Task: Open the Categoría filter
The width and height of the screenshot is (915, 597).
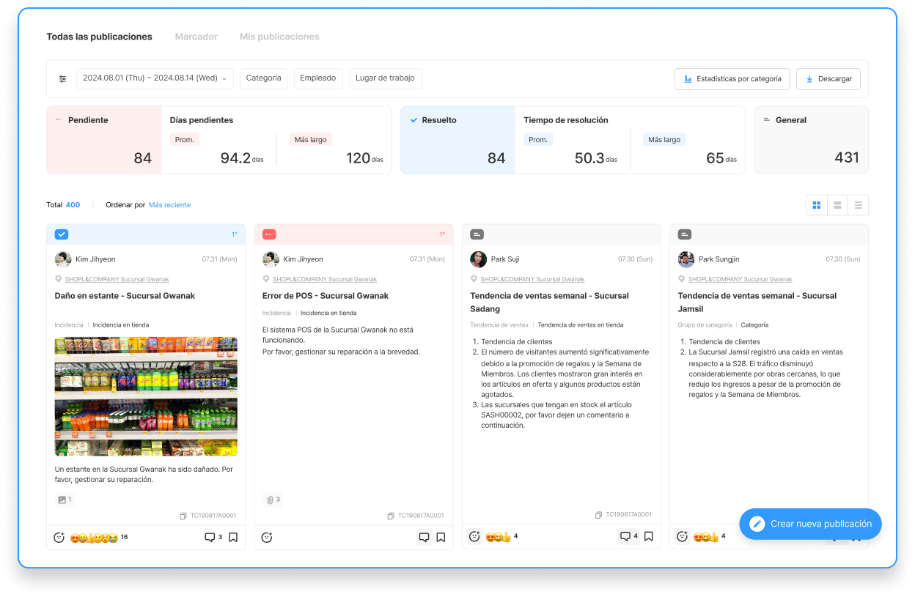Action: (263, 78)
